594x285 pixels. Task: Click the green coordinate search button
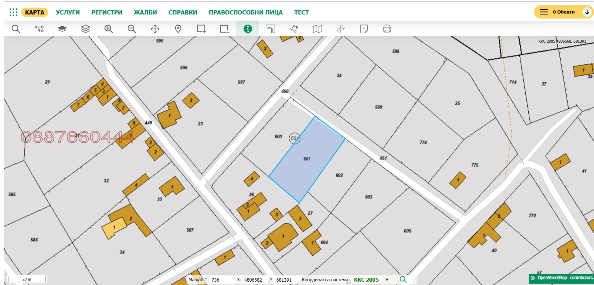(403, 279)
